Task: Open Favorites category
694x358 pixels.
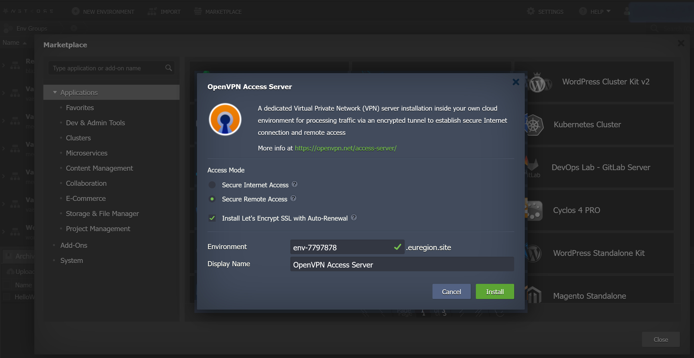Action: pyautogui.click(x=80, y=108)
